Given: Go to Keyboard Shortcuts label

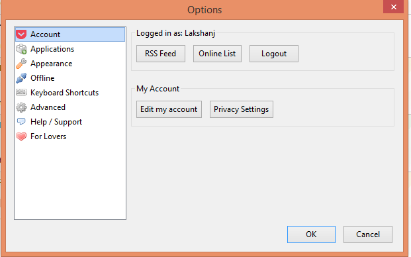Looking at the screenshot, I should coord(64,93).
